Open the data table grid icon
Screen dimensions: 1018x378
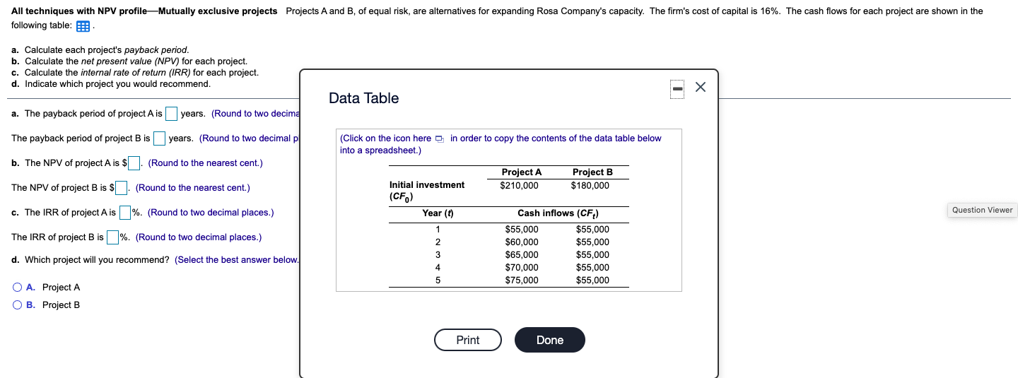82,26
